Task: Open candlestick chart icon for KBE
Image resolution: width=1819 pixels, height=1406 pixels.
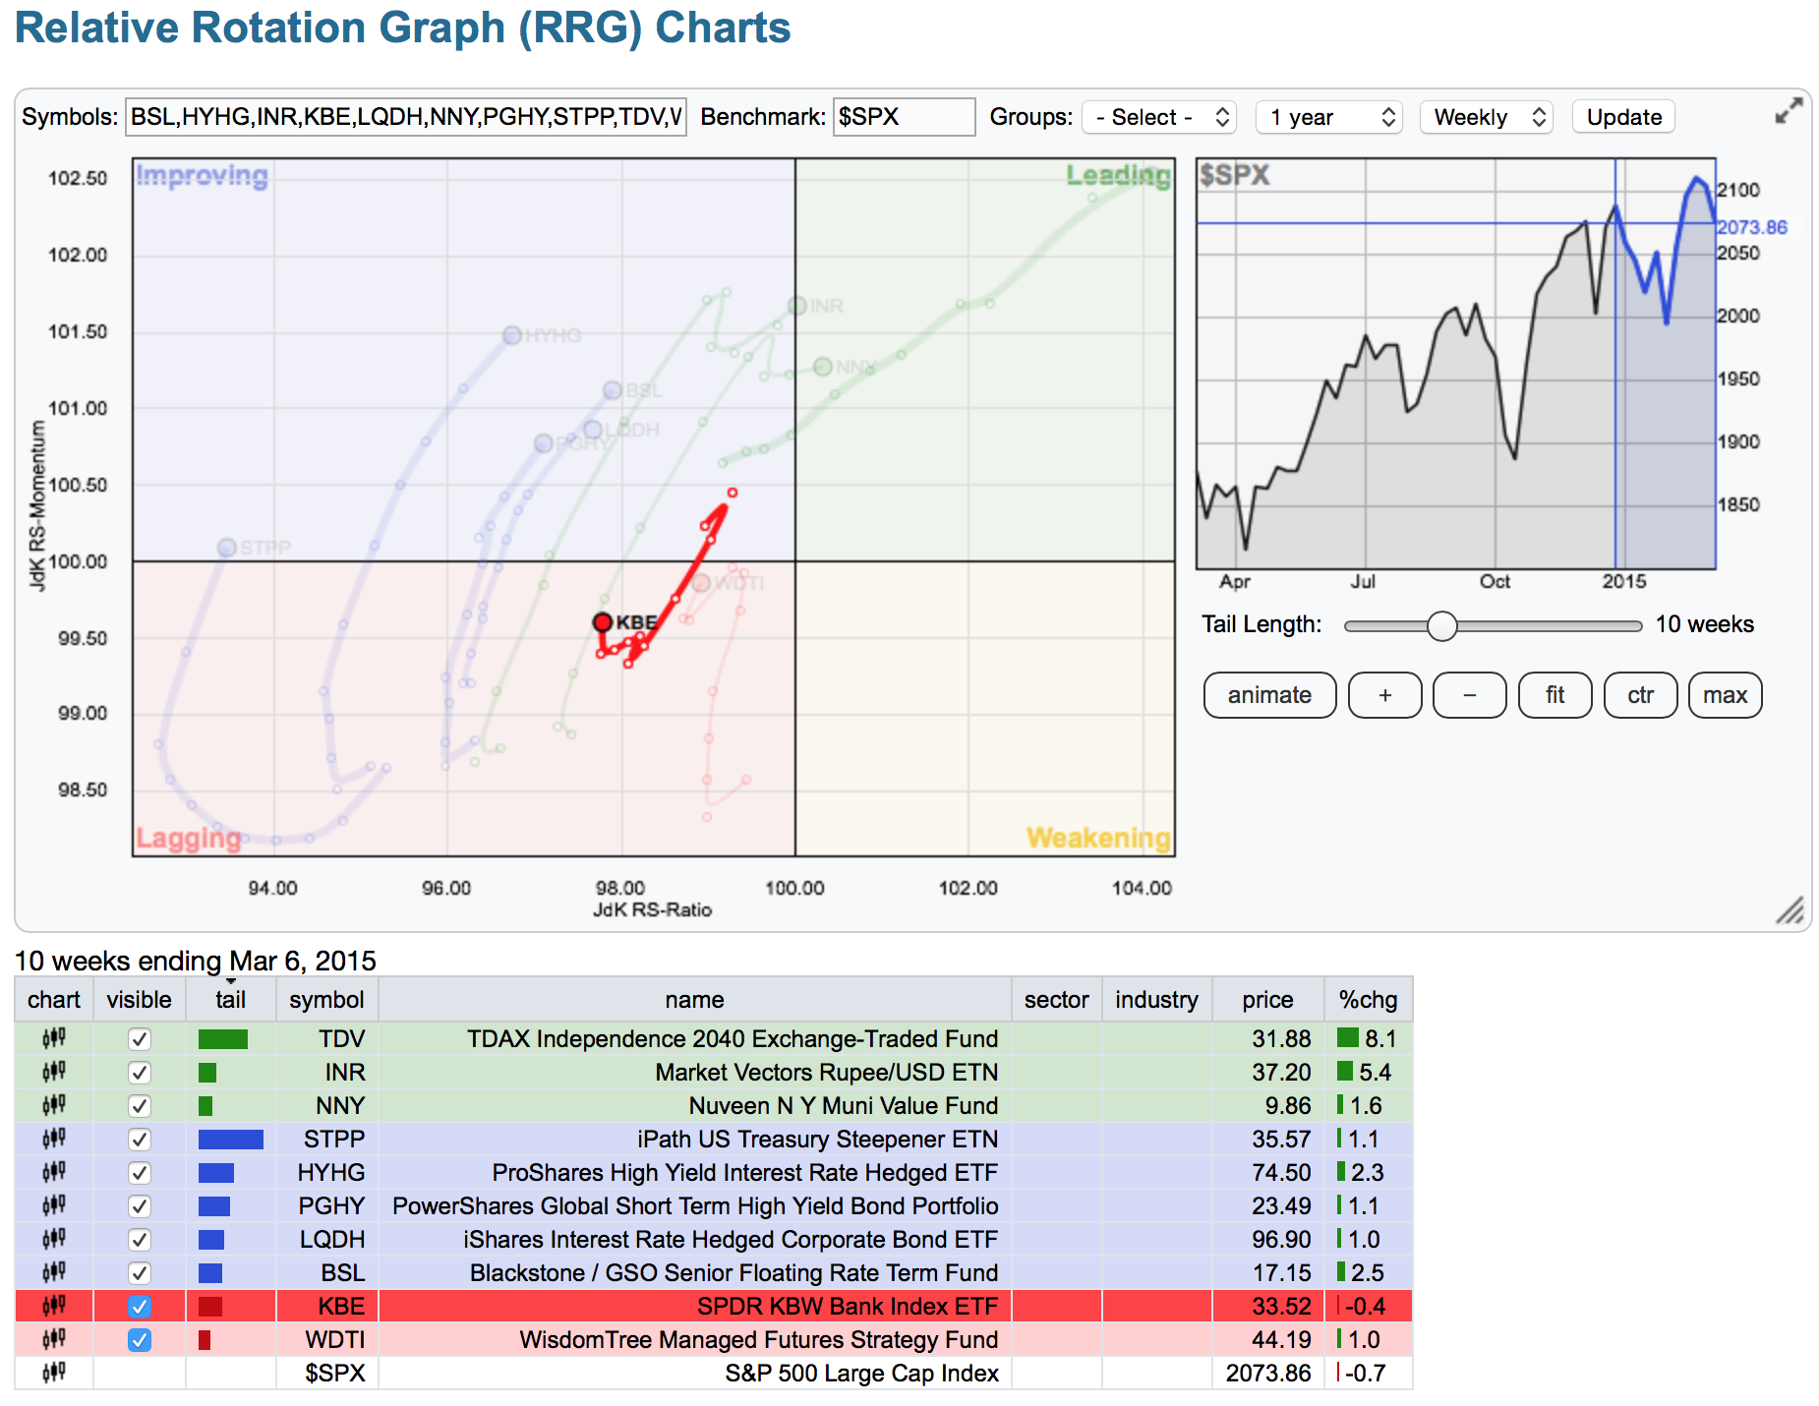Action: click(54, 1306)
